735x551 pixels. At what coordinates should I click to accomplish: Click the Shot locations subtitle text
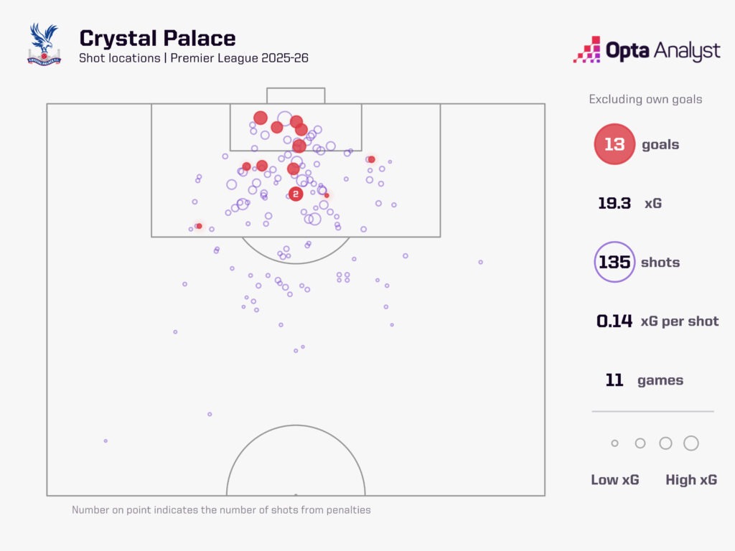click(194, 58)
